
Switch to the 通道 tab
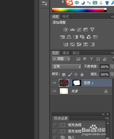66,53
